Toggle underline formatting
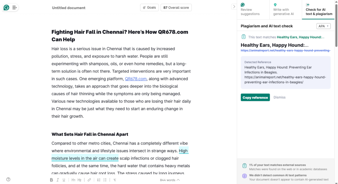 [64, 180]
